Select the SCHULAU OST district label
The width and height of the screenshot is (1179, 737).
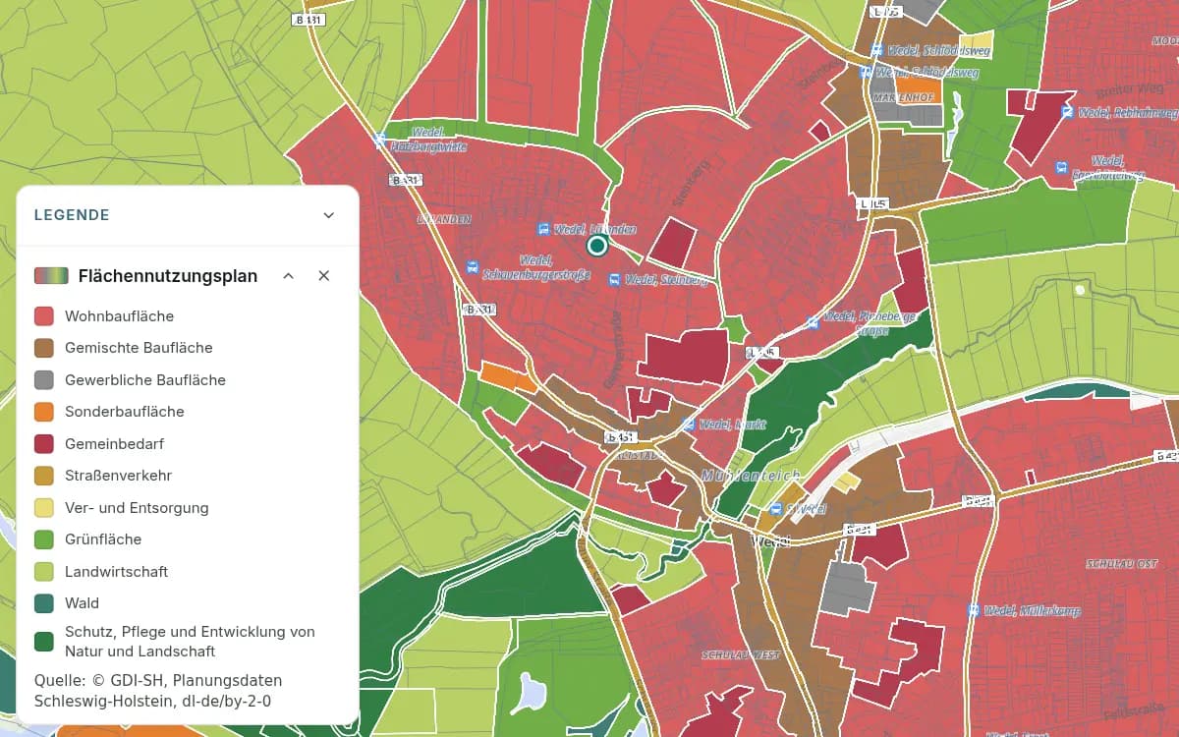point(1122,564)
